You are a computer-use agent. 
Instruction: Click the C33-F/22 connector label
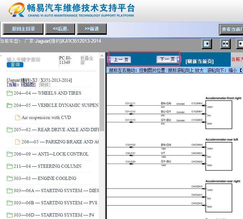(130, 145)
